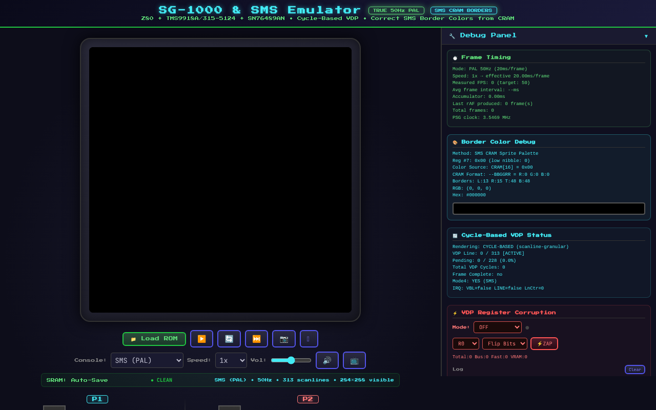Click the blank icon button after camera
Viewport: 656px width, 410px height.
pos(309,339)
